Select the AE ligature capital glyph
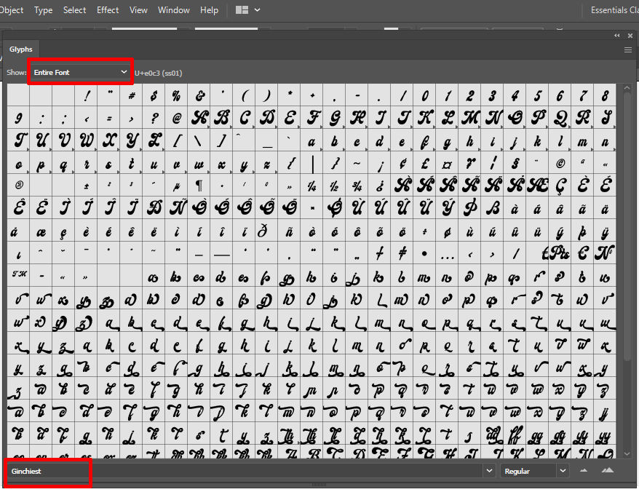The image size is (639, 492). (537, 186)
